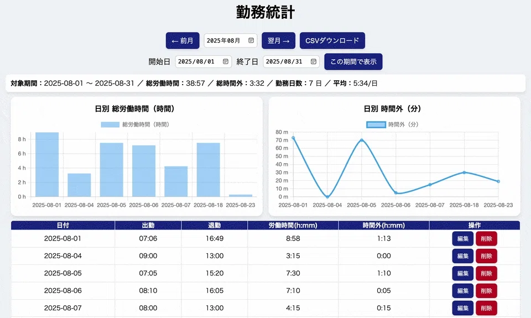Image resolution: width=531 pixels, height=318 pixels.
Task: Click the 時間外(h:mm) column header
Action: pos(384,225)
